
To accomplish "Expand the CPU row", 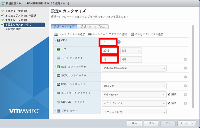I will tap(55, 40).
